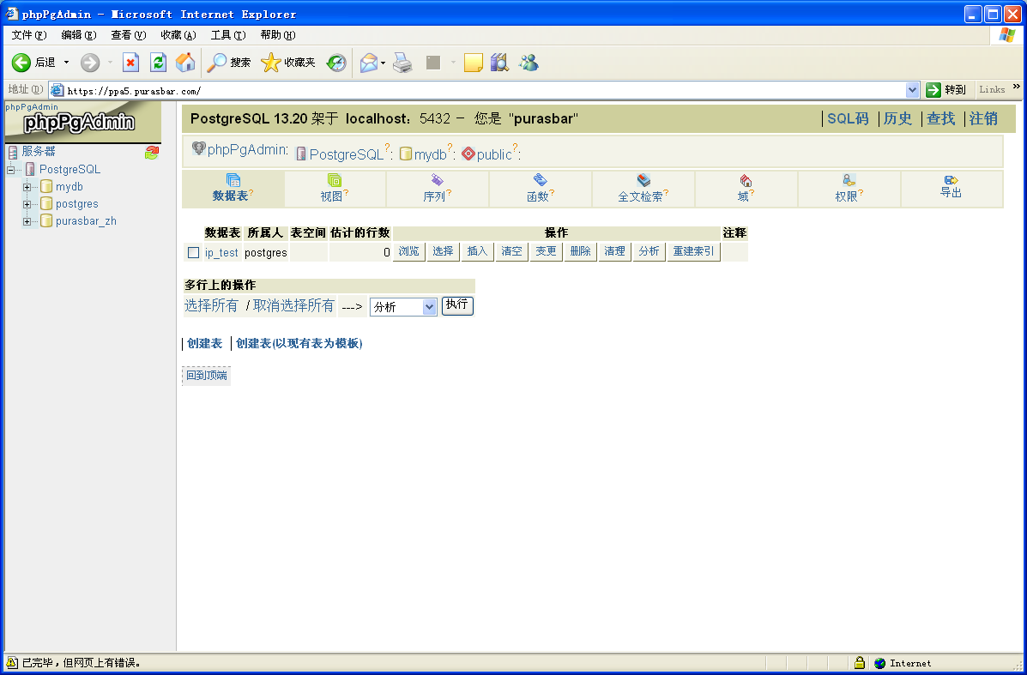The height and width of the screenshot is (675, 1027).
Task: Switch to the 函数 tab
Action: pos(541,189)
